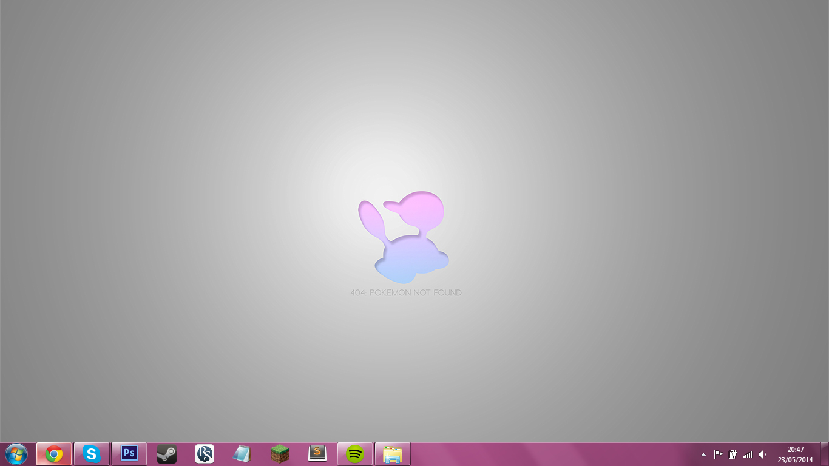Viewport: 829px width, 466px height.
Task: Switch to Skype on the taskbar
Action: pyautogui.click(x=92, y=454)
